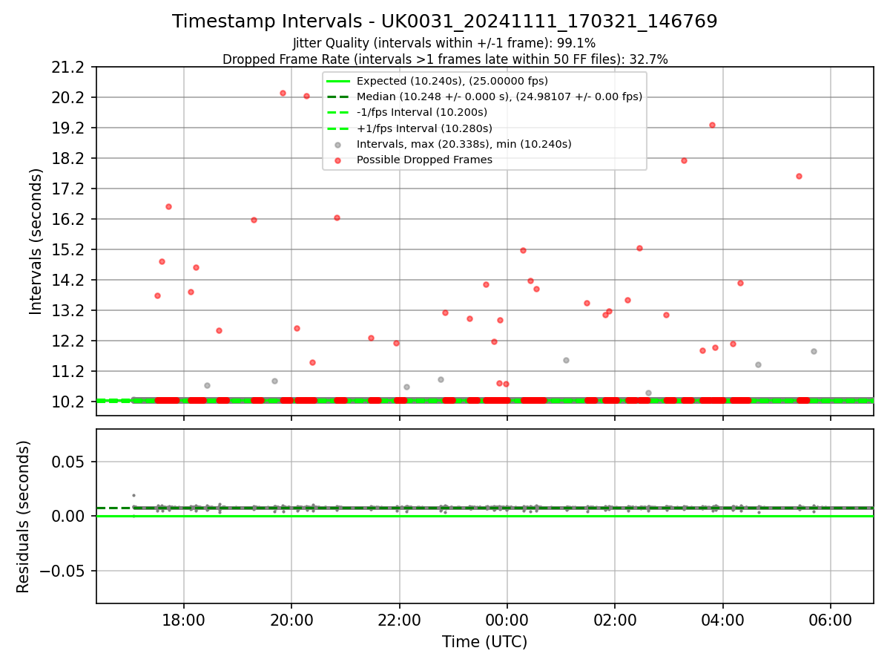Click the 'Time (UTC)' x-axis label
The height and width of the screenshot is (668, 890).
[x=485, y=642]
